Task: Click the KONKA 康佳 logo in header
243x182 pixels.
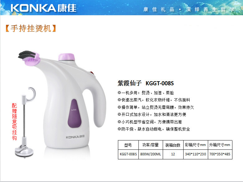Action: (44, 8)
